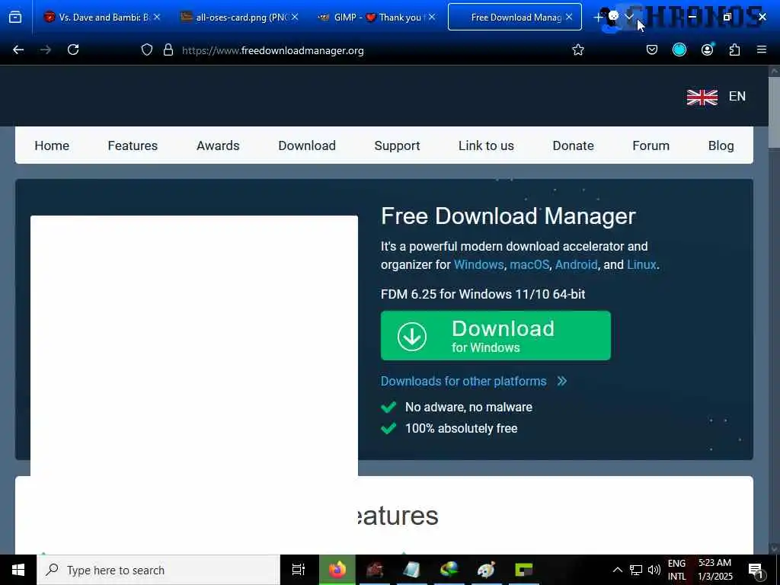Click the site padlock security icon

(x=168, y=50)
